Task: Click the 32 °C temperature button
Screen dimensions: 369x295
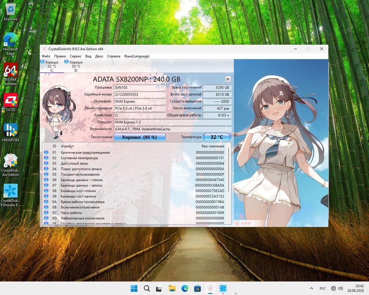Action: point(217,137)
